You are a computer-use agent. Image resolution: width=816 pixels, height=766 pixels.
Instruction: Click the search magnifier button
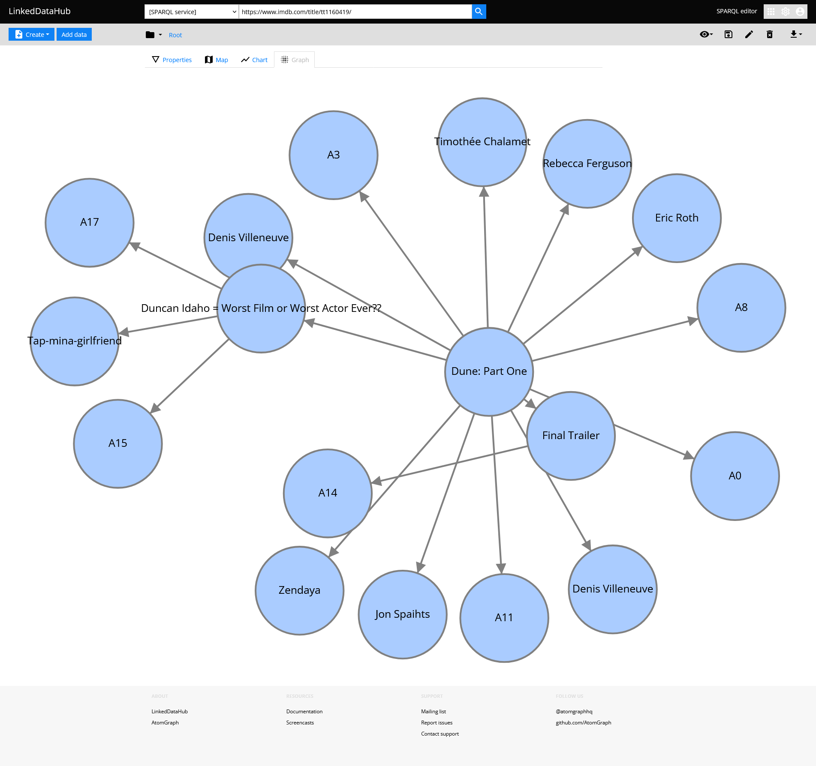[x=479, y=12]
